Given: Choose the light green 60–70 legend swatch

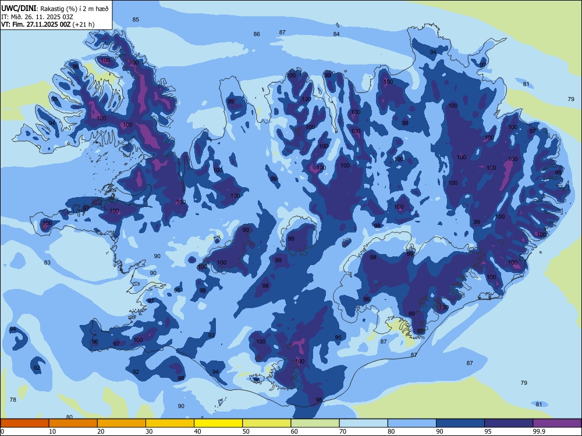Looking at the screenshot, I should 315,423.
